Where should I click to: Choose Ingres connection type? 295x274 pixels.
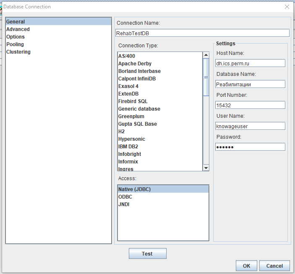tap(160, 168)
